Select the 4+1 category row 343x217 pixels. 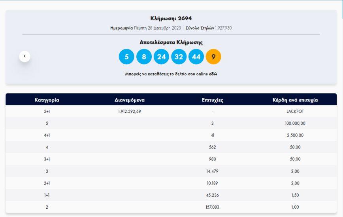click(x=47, y=135)
